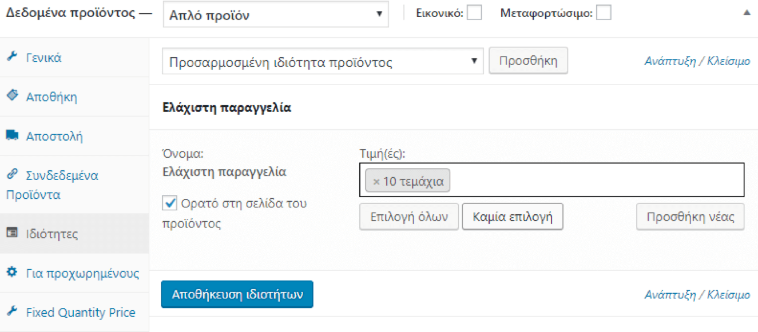Click the top Ανάπτυξη link

670,62
